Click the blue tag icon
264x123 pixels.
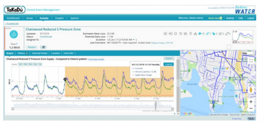(214, 34)
